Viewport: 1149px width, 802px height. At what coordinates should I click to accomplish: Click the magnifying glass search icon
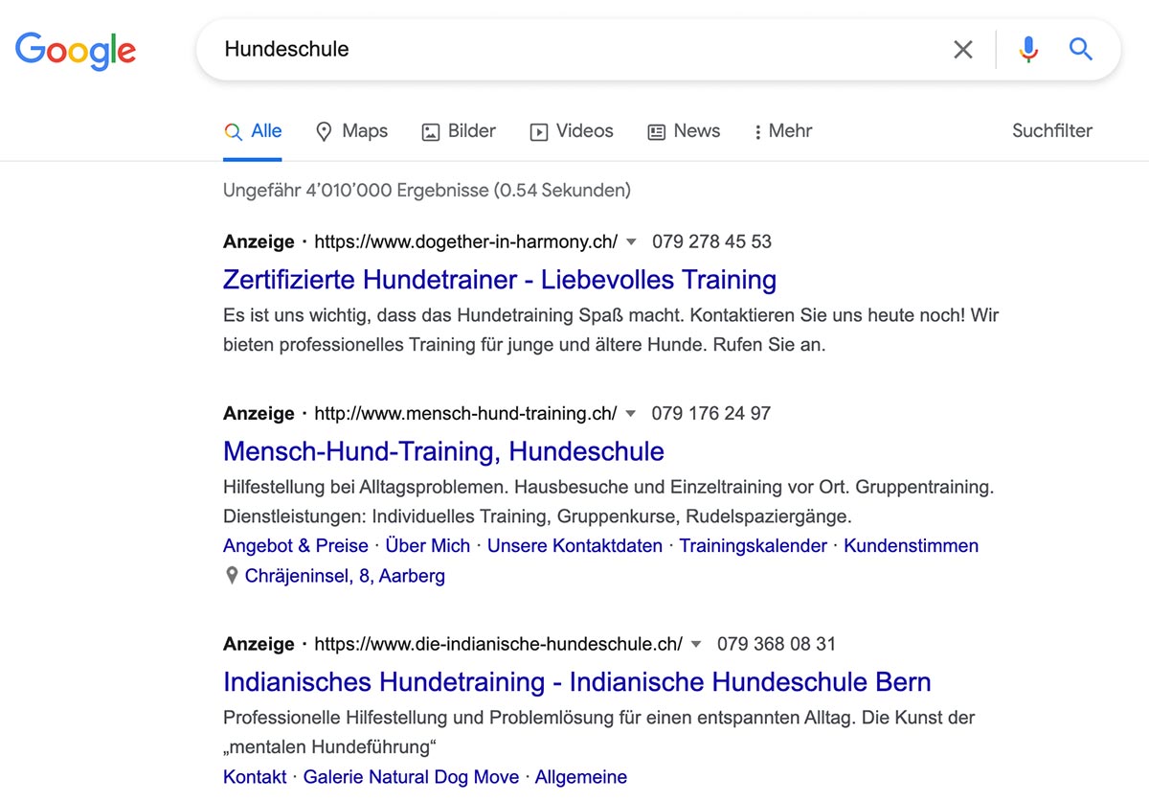point(1081,49)
